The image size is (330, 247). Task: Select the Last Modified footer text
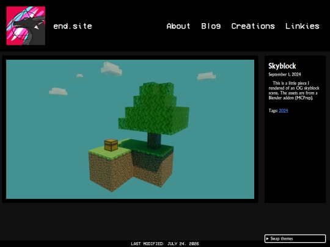[x=165, y=243]
